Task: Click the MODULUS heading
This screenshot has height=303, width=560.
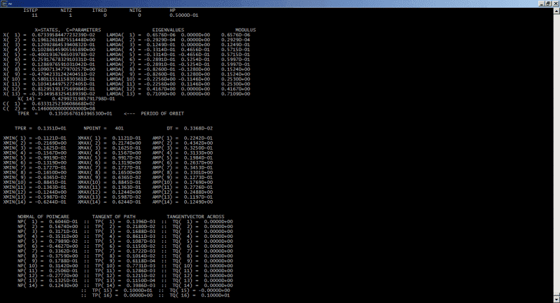Action: [246, 30]
